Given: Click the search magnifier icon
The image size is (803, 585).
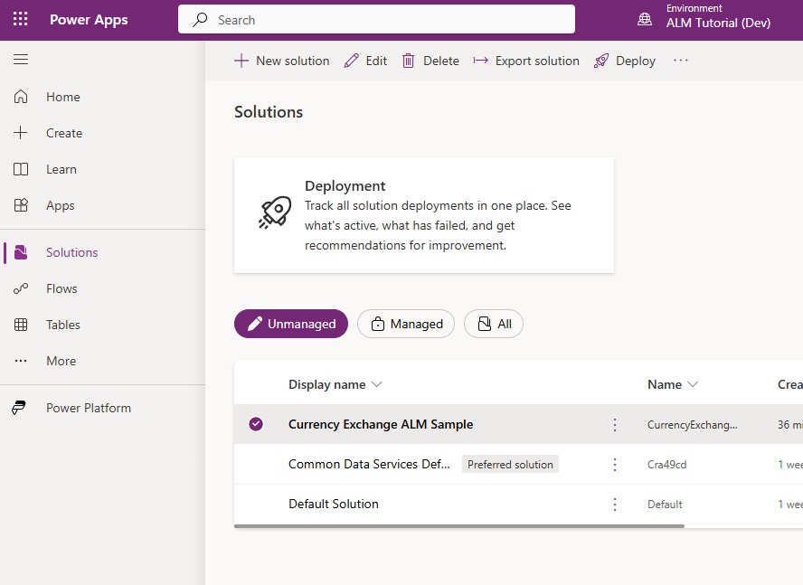Looking at the screenshot, I should pyautogui.click(x=200, y=20).
